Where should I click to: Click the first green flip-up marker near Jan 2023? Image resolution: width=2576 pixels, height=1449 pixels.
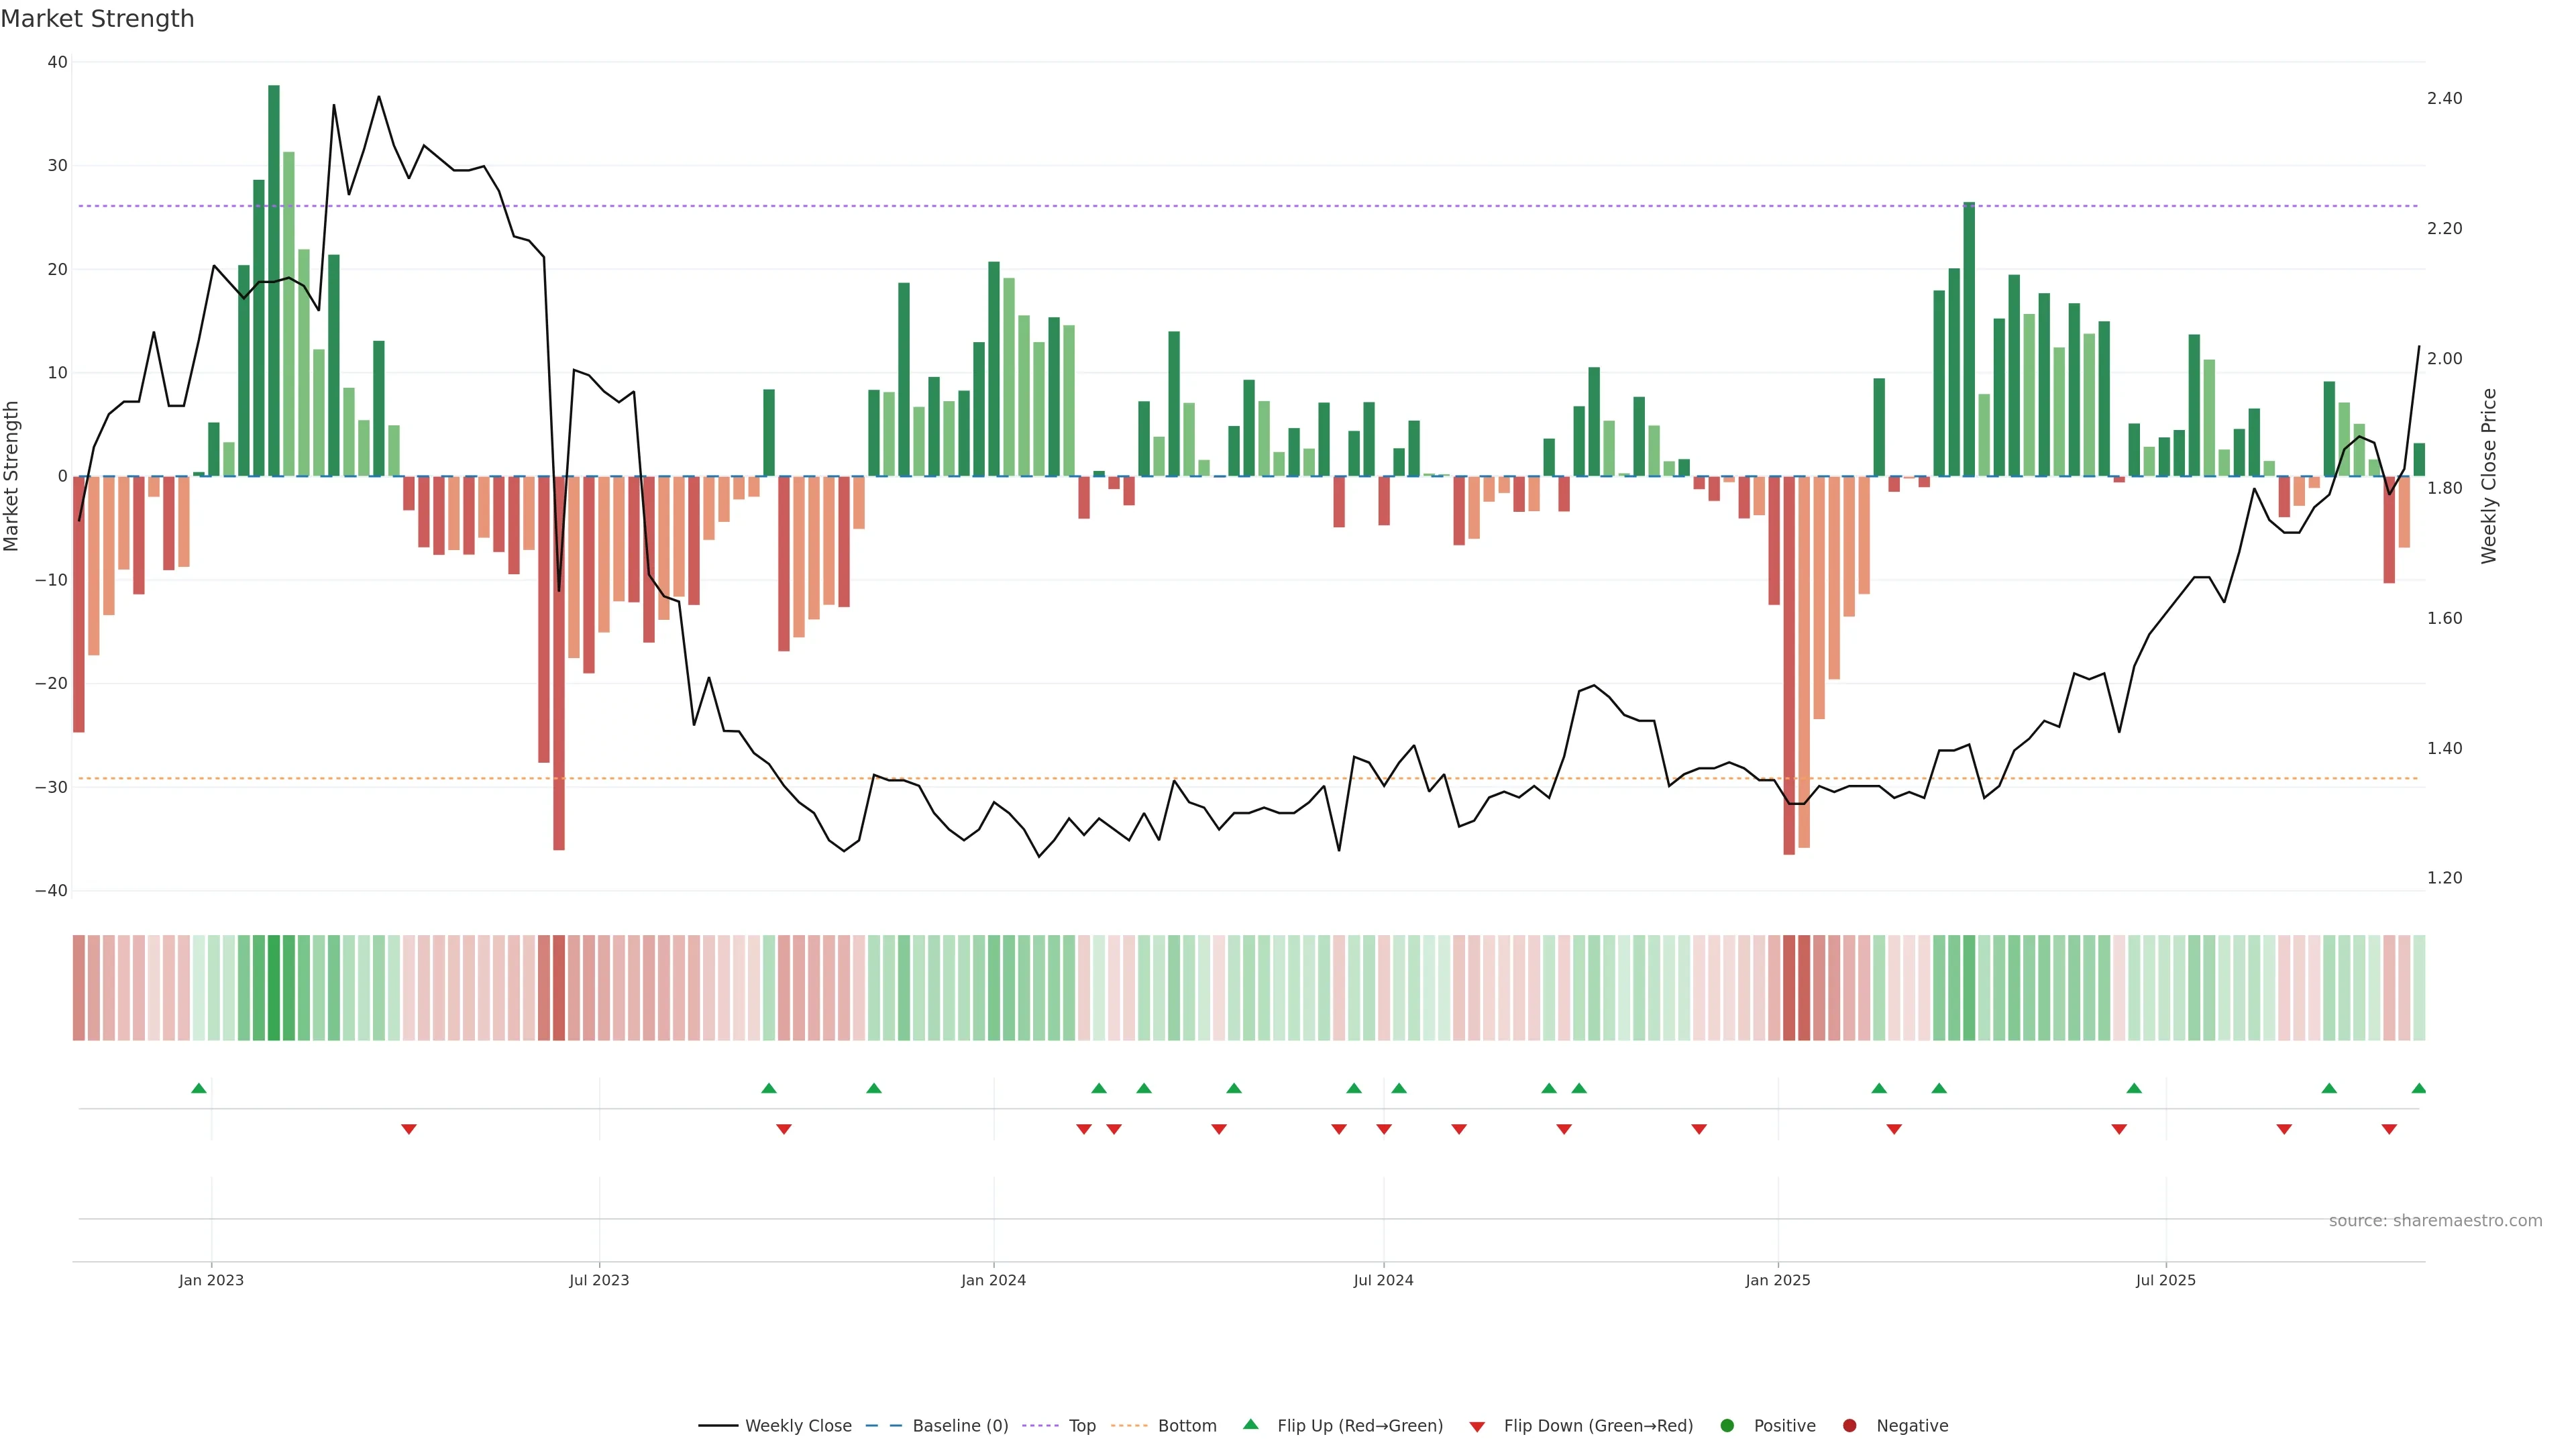[x=199, y=1088]
